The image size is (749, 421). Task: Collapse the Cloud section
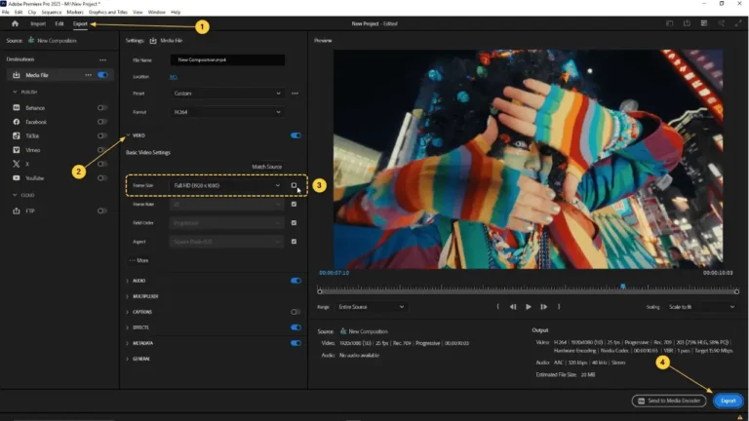pyautogui.click(x=15, y=195)
